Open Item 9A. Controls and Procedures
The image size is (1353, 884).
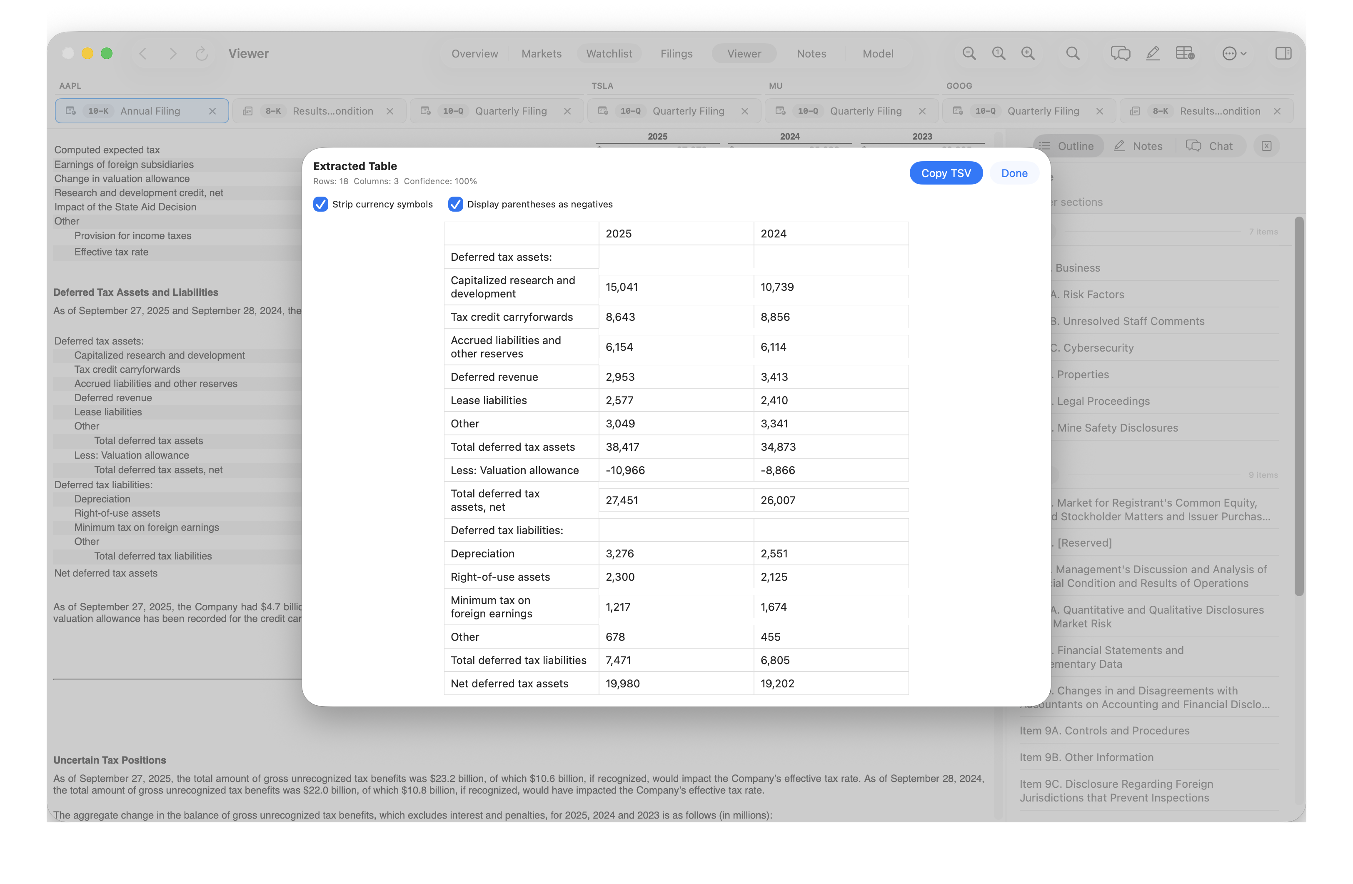[1104, 731]
